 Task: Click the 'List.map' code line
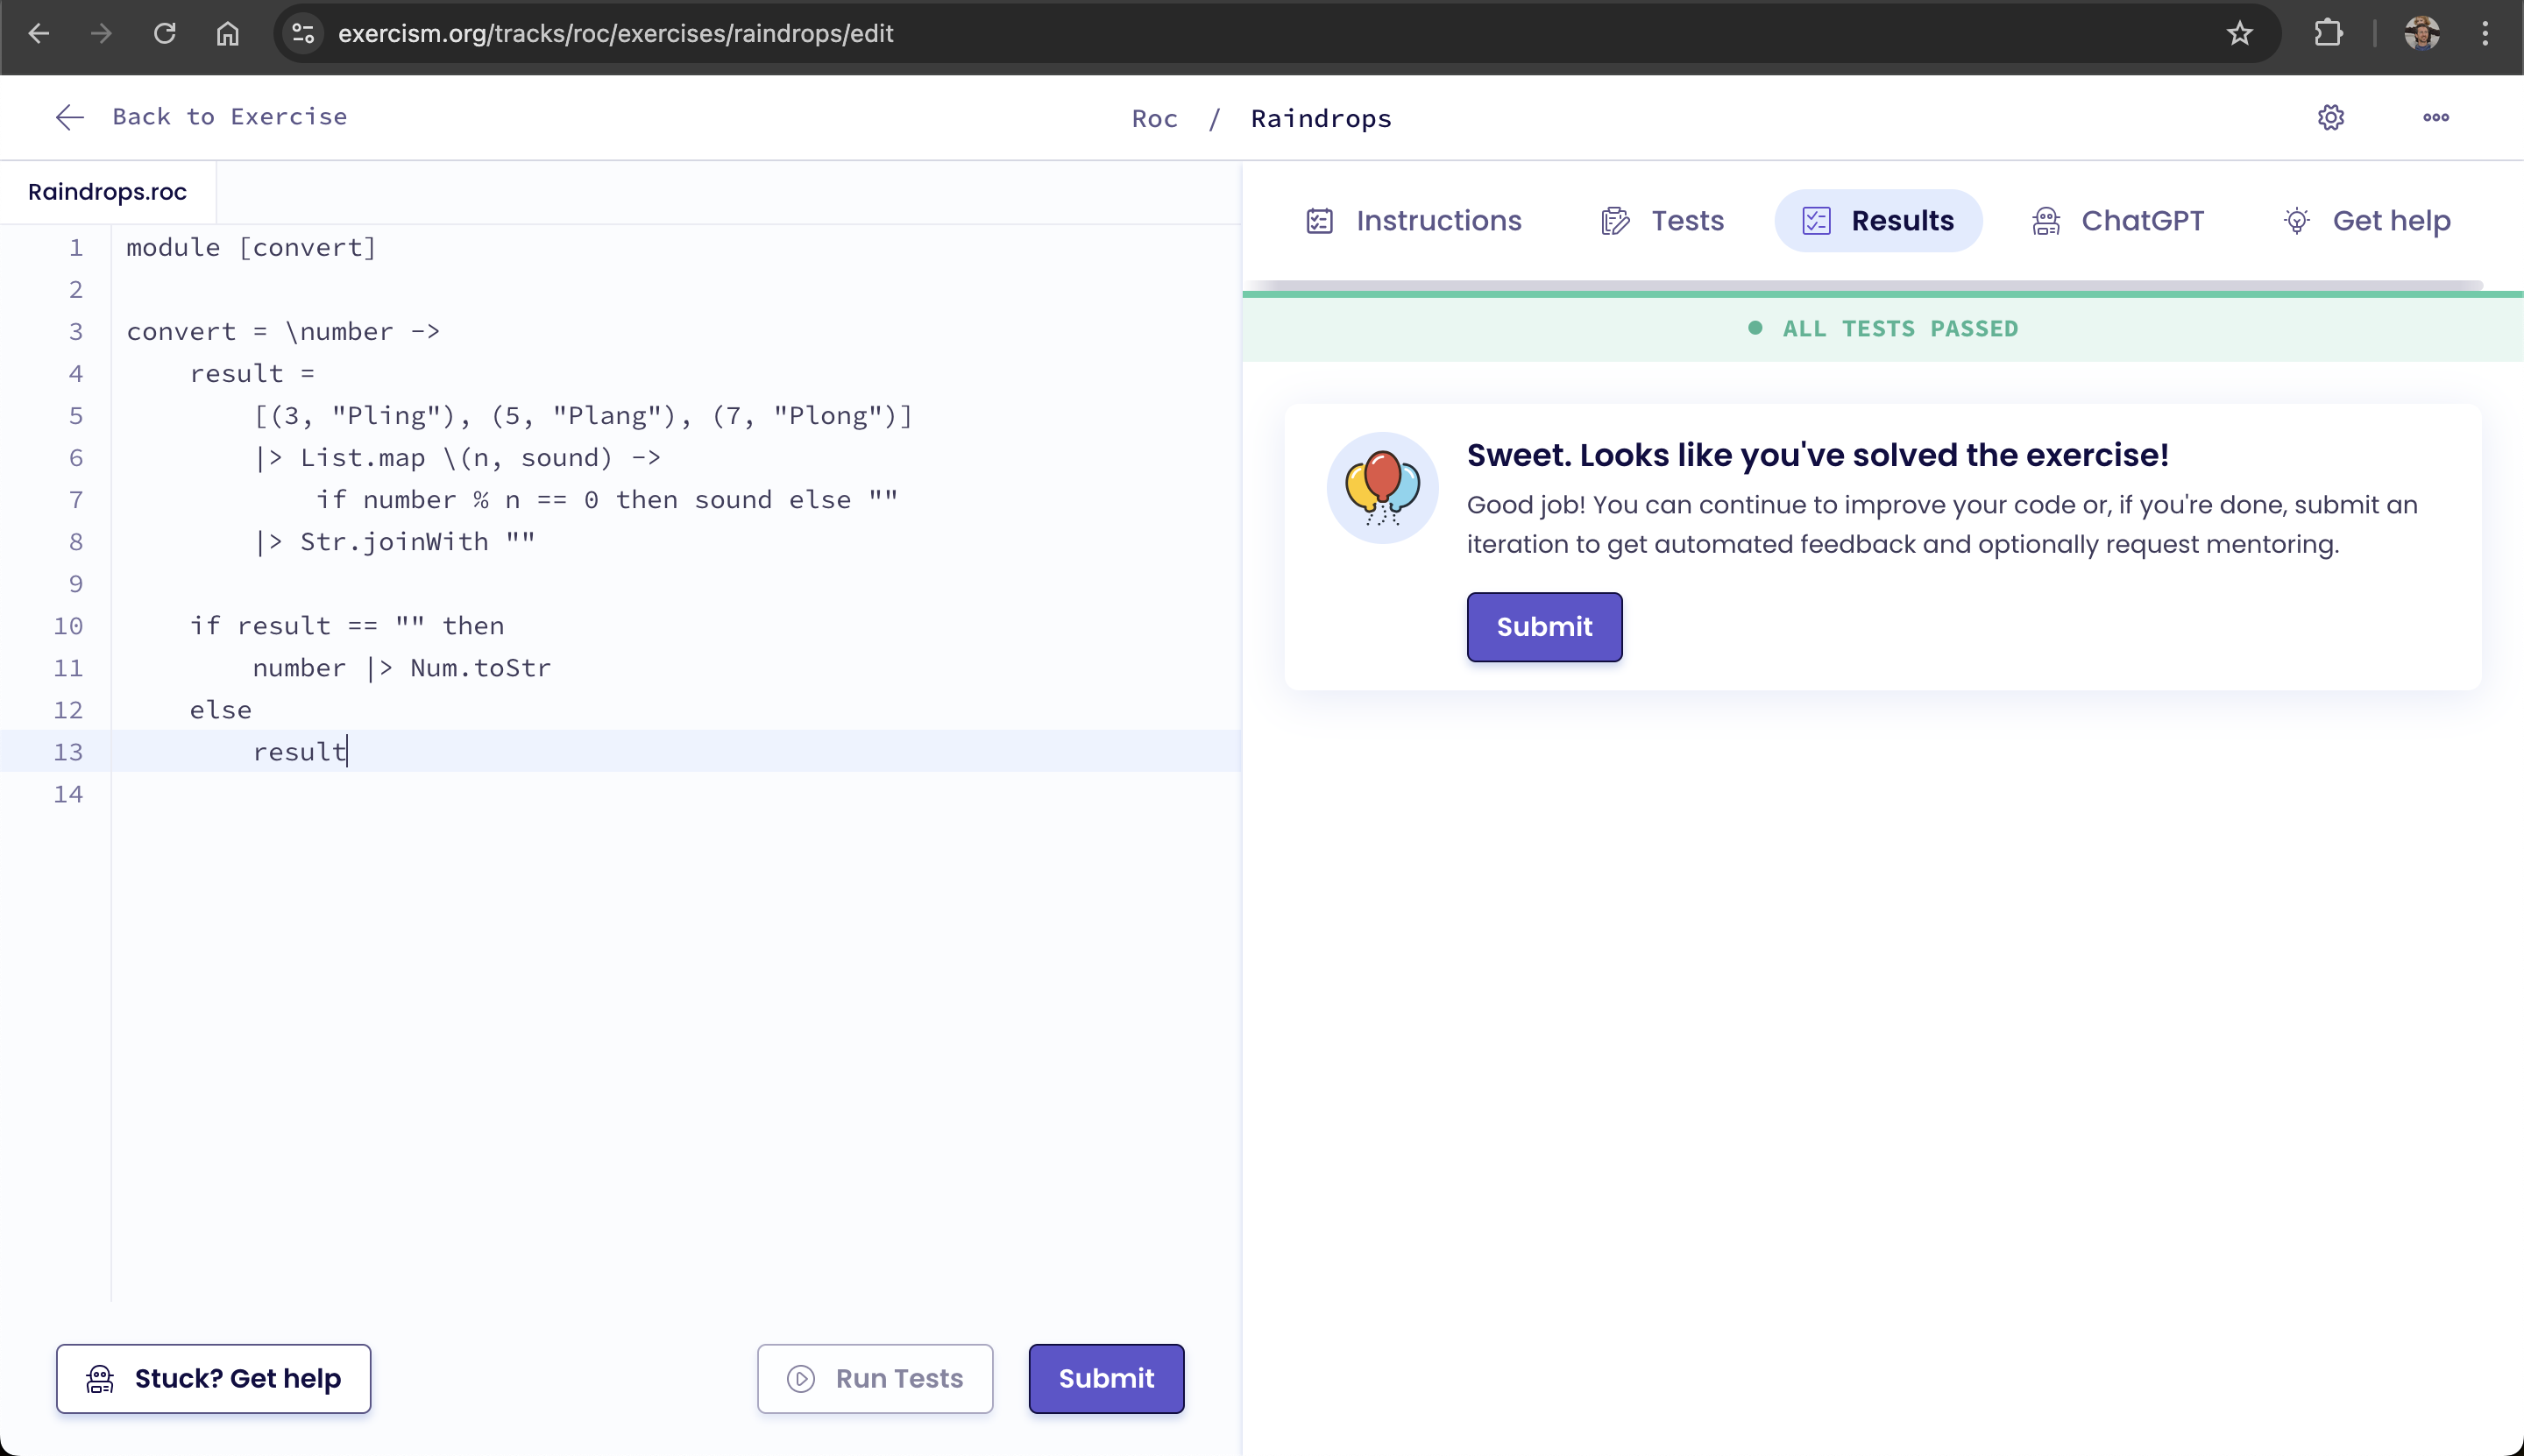pos(457,458)
